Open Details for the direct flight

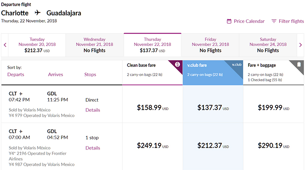(93, 110)
